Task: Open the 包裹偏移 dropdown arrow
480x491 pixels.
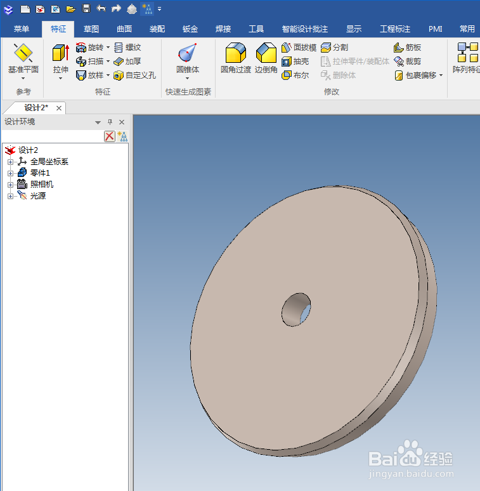Action: pyautogui.click(x=441, y=75)
